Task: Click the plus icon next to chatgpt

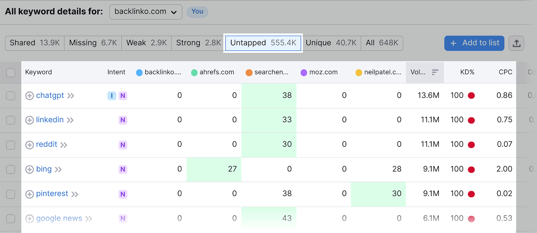Action: pyautogui.click(x=30, y=96)
